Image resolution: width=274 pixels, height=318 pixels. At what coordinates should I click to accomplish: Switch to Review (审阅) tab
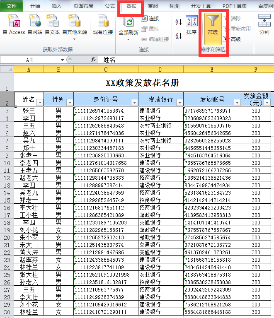point(153,6)
